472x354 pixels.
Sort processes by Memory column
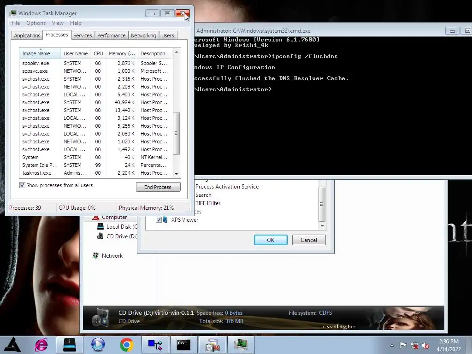(x=122, y=53)
